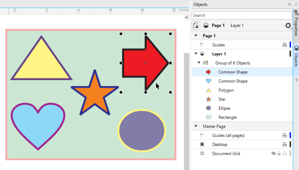Click the blue color bar of Guides layer
This screenshot has height=170, width=299.
[x=290, y=45]
